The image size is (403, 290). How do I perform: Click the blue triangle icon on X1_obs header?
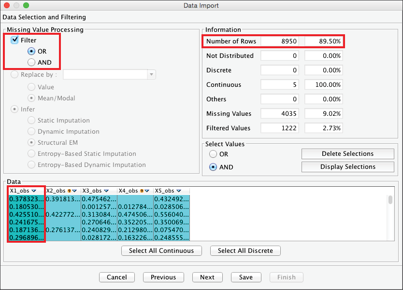click(34, 191)
